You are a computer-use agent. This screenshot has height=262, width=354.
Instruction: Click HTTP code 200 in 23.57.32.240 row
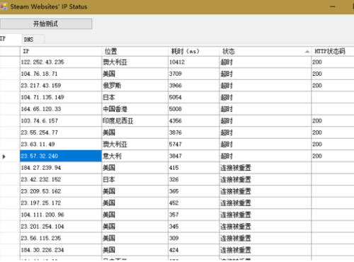click(333, 156)
